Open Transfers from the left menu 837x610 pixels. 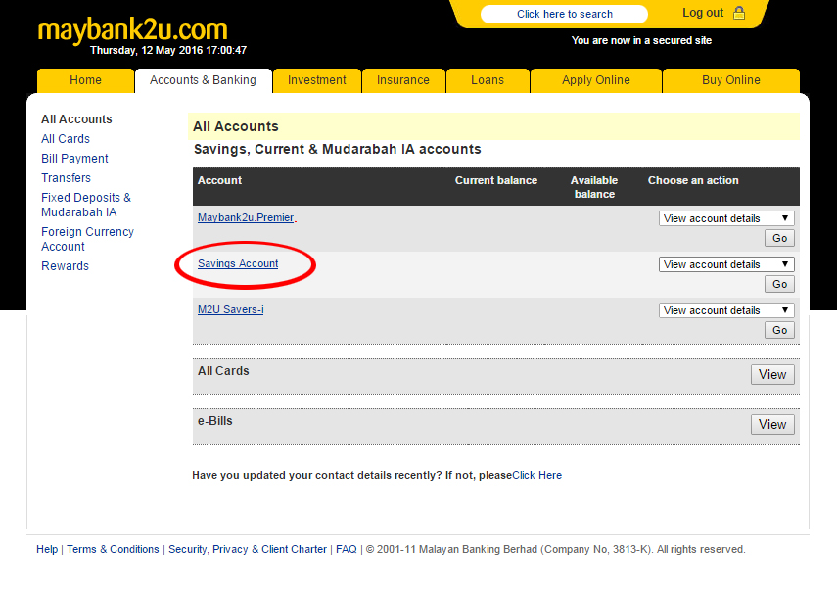66,178
